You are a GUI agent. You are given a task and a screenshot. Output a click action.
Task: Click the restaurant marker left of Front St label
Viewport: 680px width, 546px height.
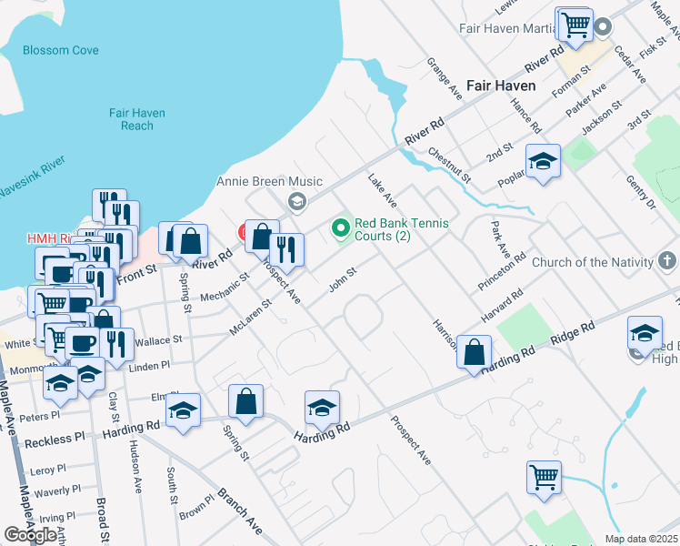coord(98,286)
